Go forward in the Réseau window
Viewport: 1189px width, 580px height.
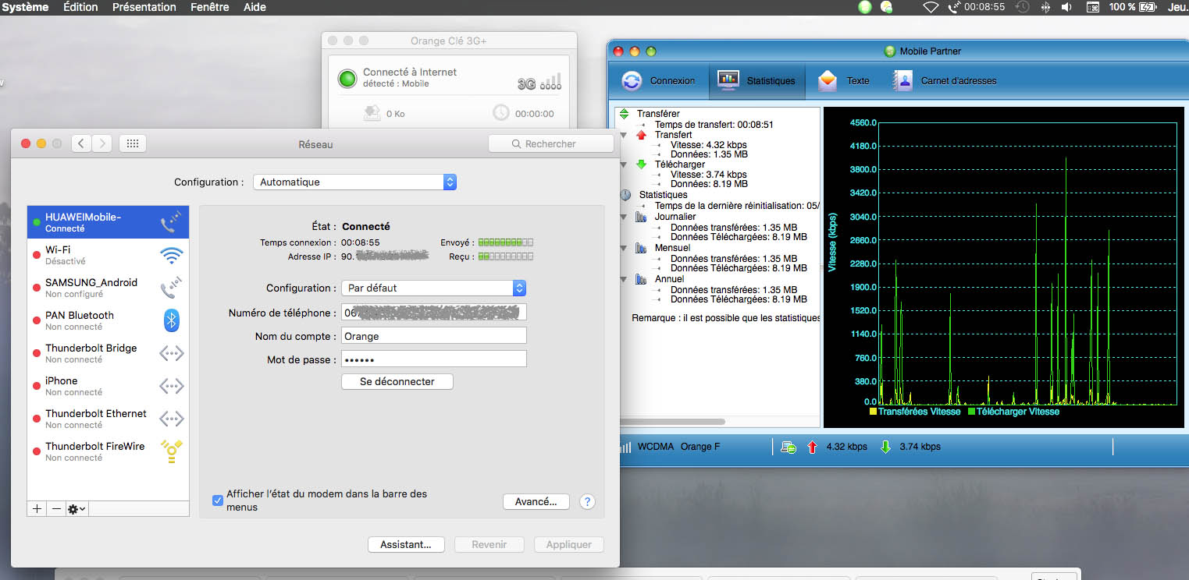(x=102, y=143)
